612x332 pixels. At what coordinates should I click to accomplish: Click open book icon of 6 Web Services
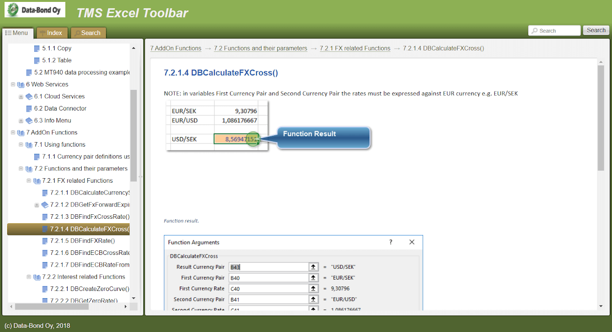(x=21, y=84)
